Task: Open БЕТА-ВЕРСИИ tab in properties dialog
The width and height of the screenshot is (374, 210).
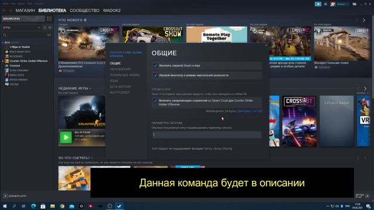Action: coord(120,87)
